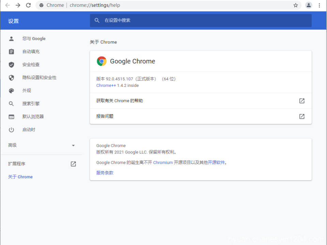
Task: Select the 安全检查 shield icon
Action: click(11, 64)
